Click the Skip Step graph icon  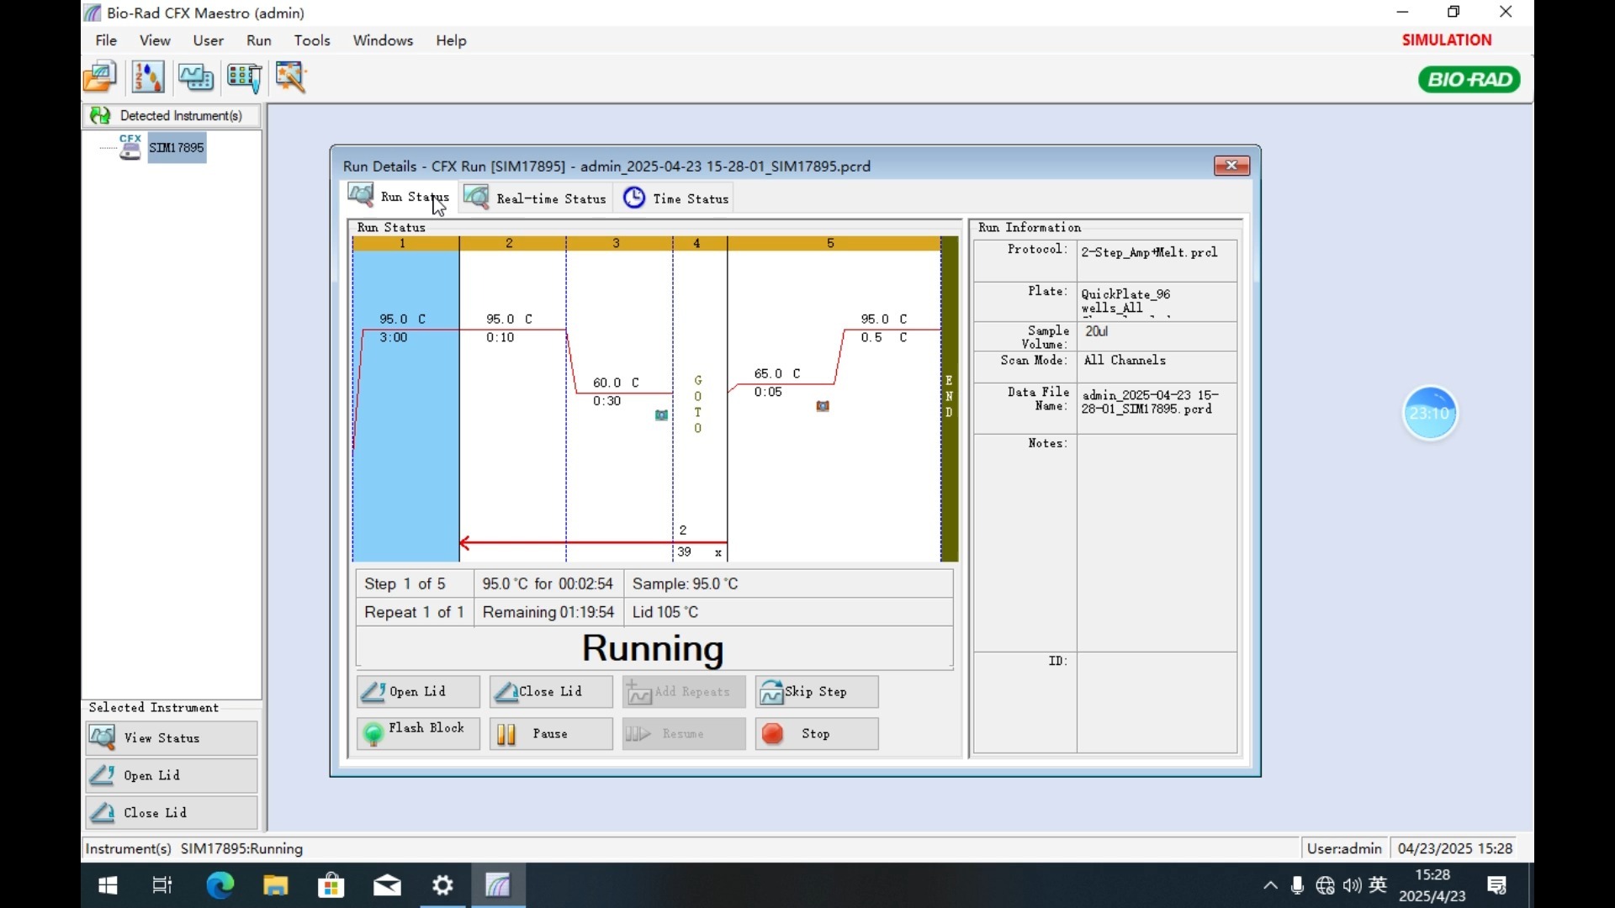pos(771,692)
